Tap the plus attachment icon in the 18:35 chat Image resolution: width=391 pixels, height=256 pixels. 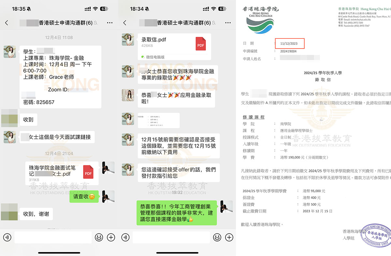point(111,237)
